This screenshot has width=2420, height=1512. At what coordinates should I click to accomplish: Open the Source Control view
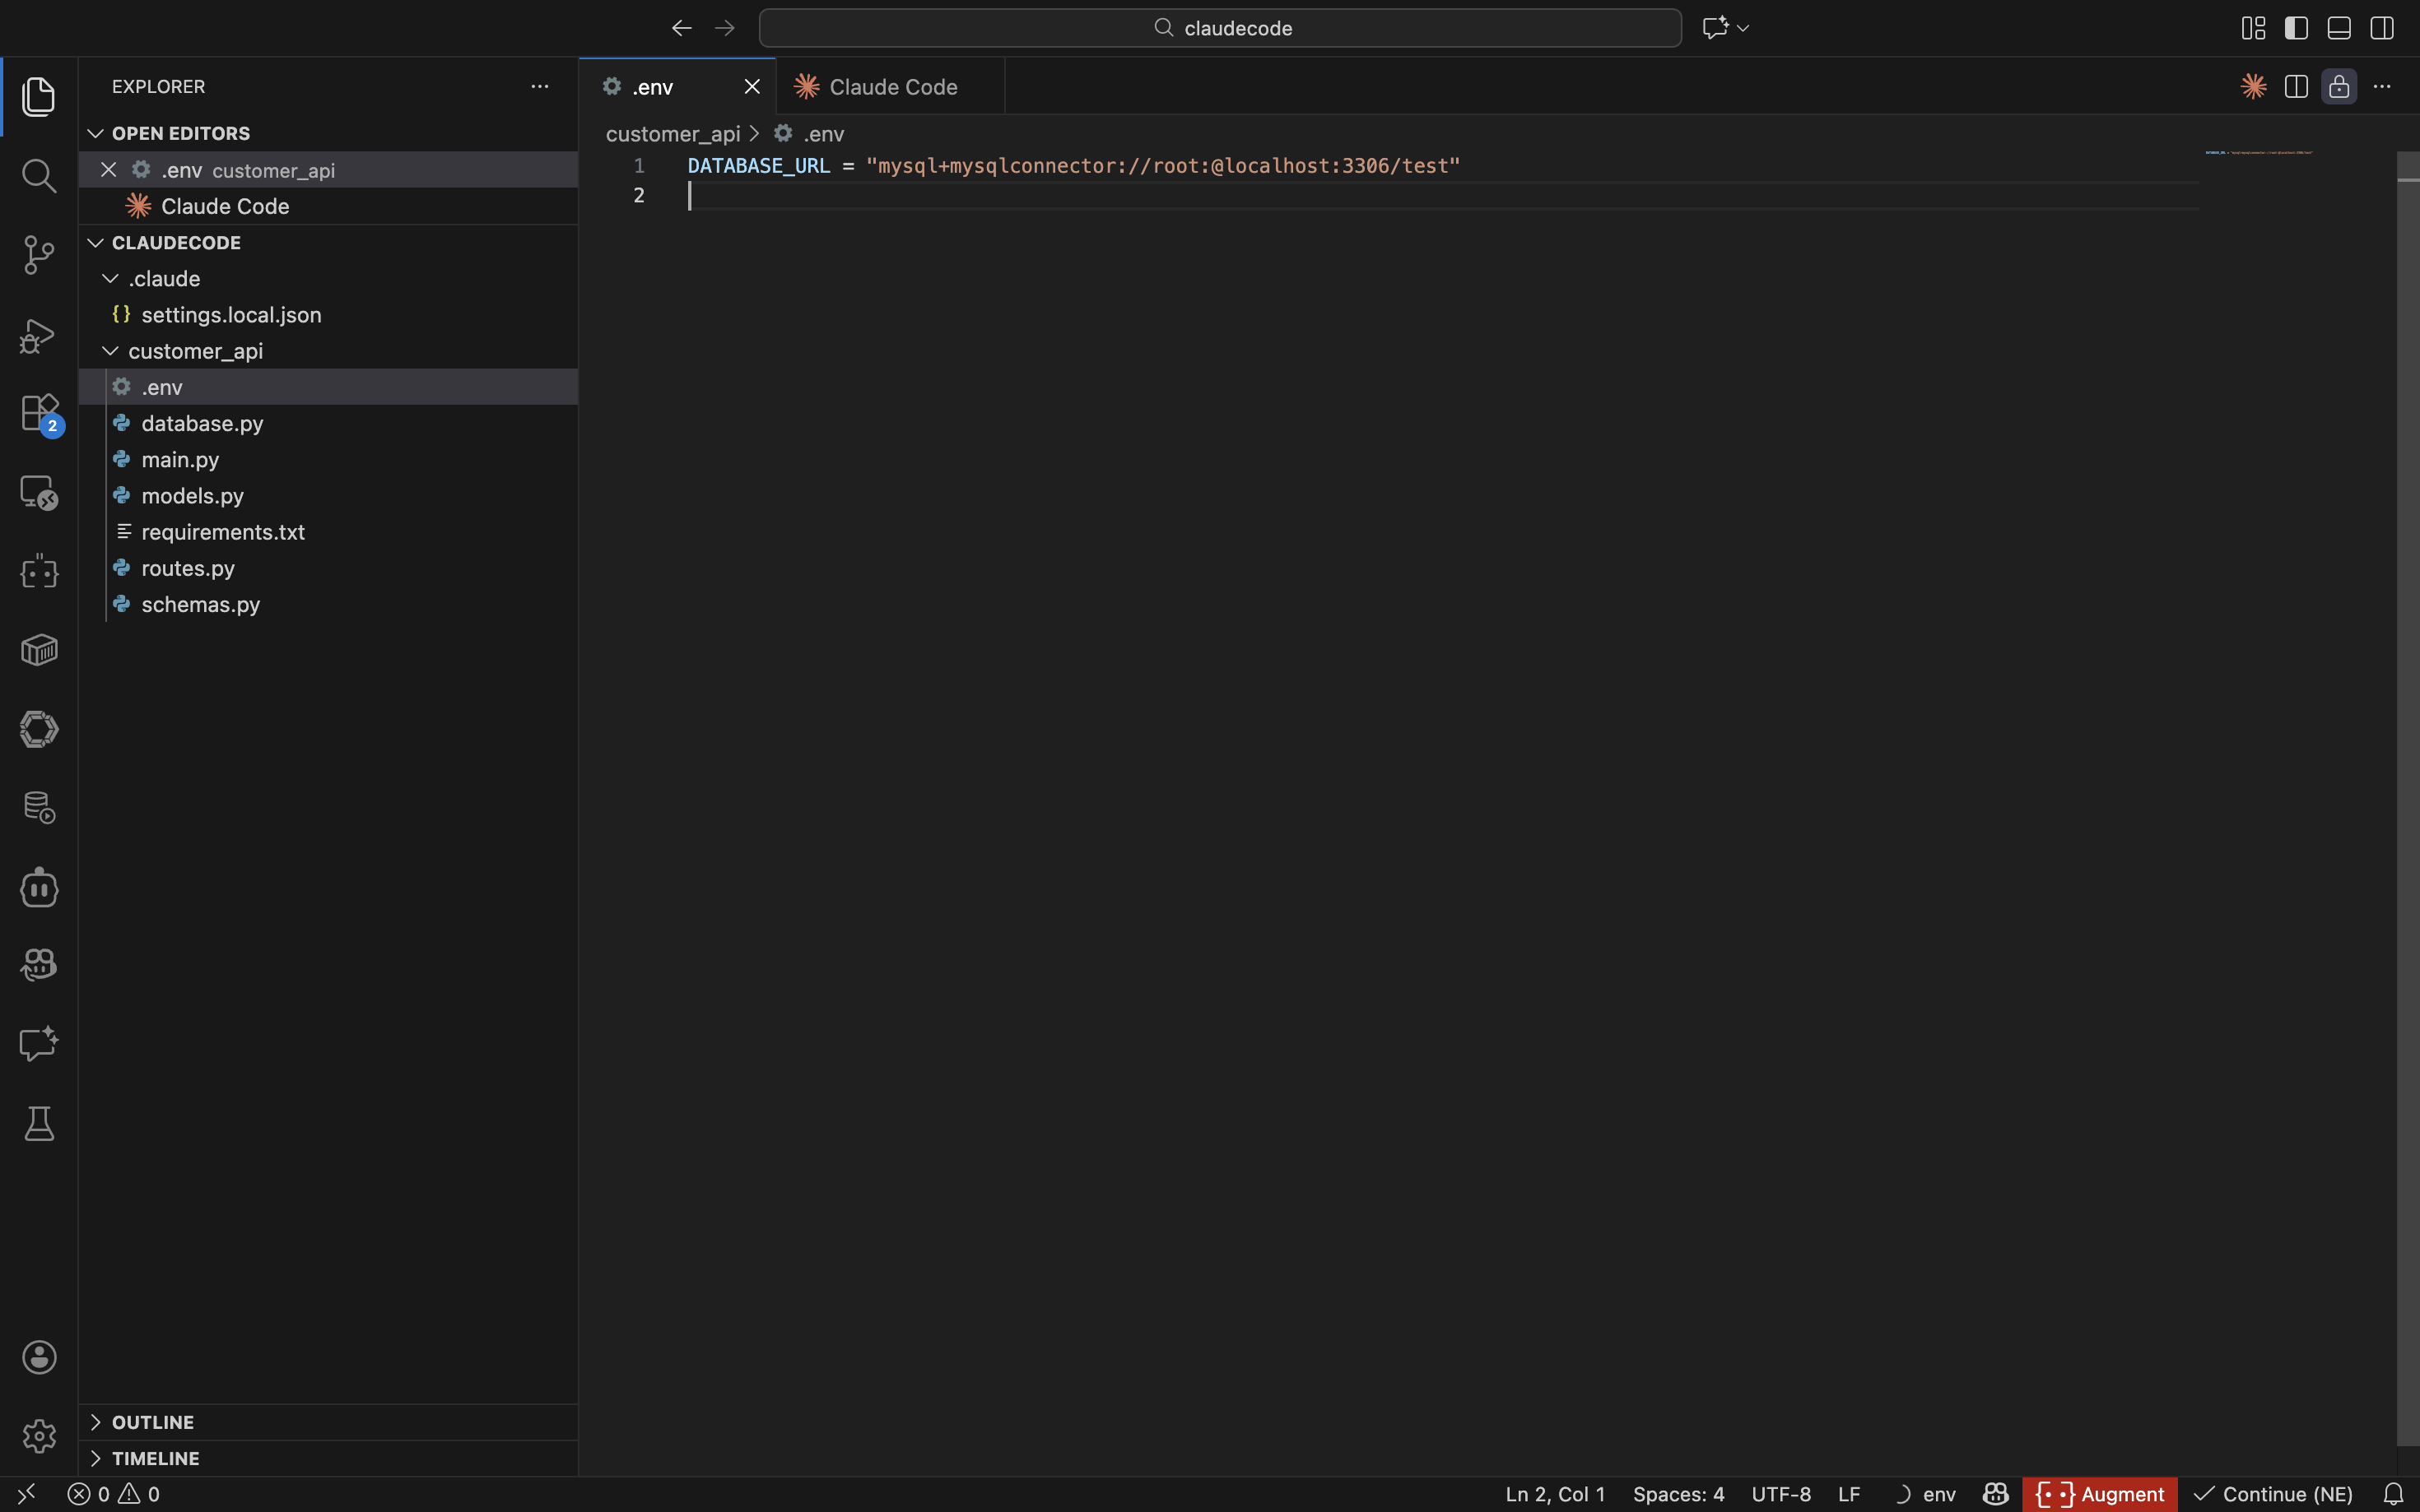pyautogui.click(x=38, y=255)
